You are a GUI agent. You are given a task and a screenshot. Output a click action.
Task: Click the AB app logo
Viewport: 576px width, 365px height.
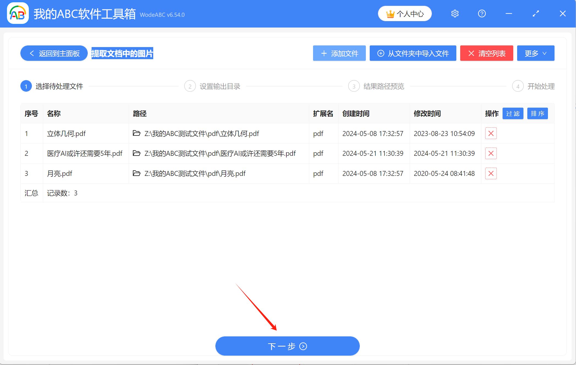tap(17, 13)
